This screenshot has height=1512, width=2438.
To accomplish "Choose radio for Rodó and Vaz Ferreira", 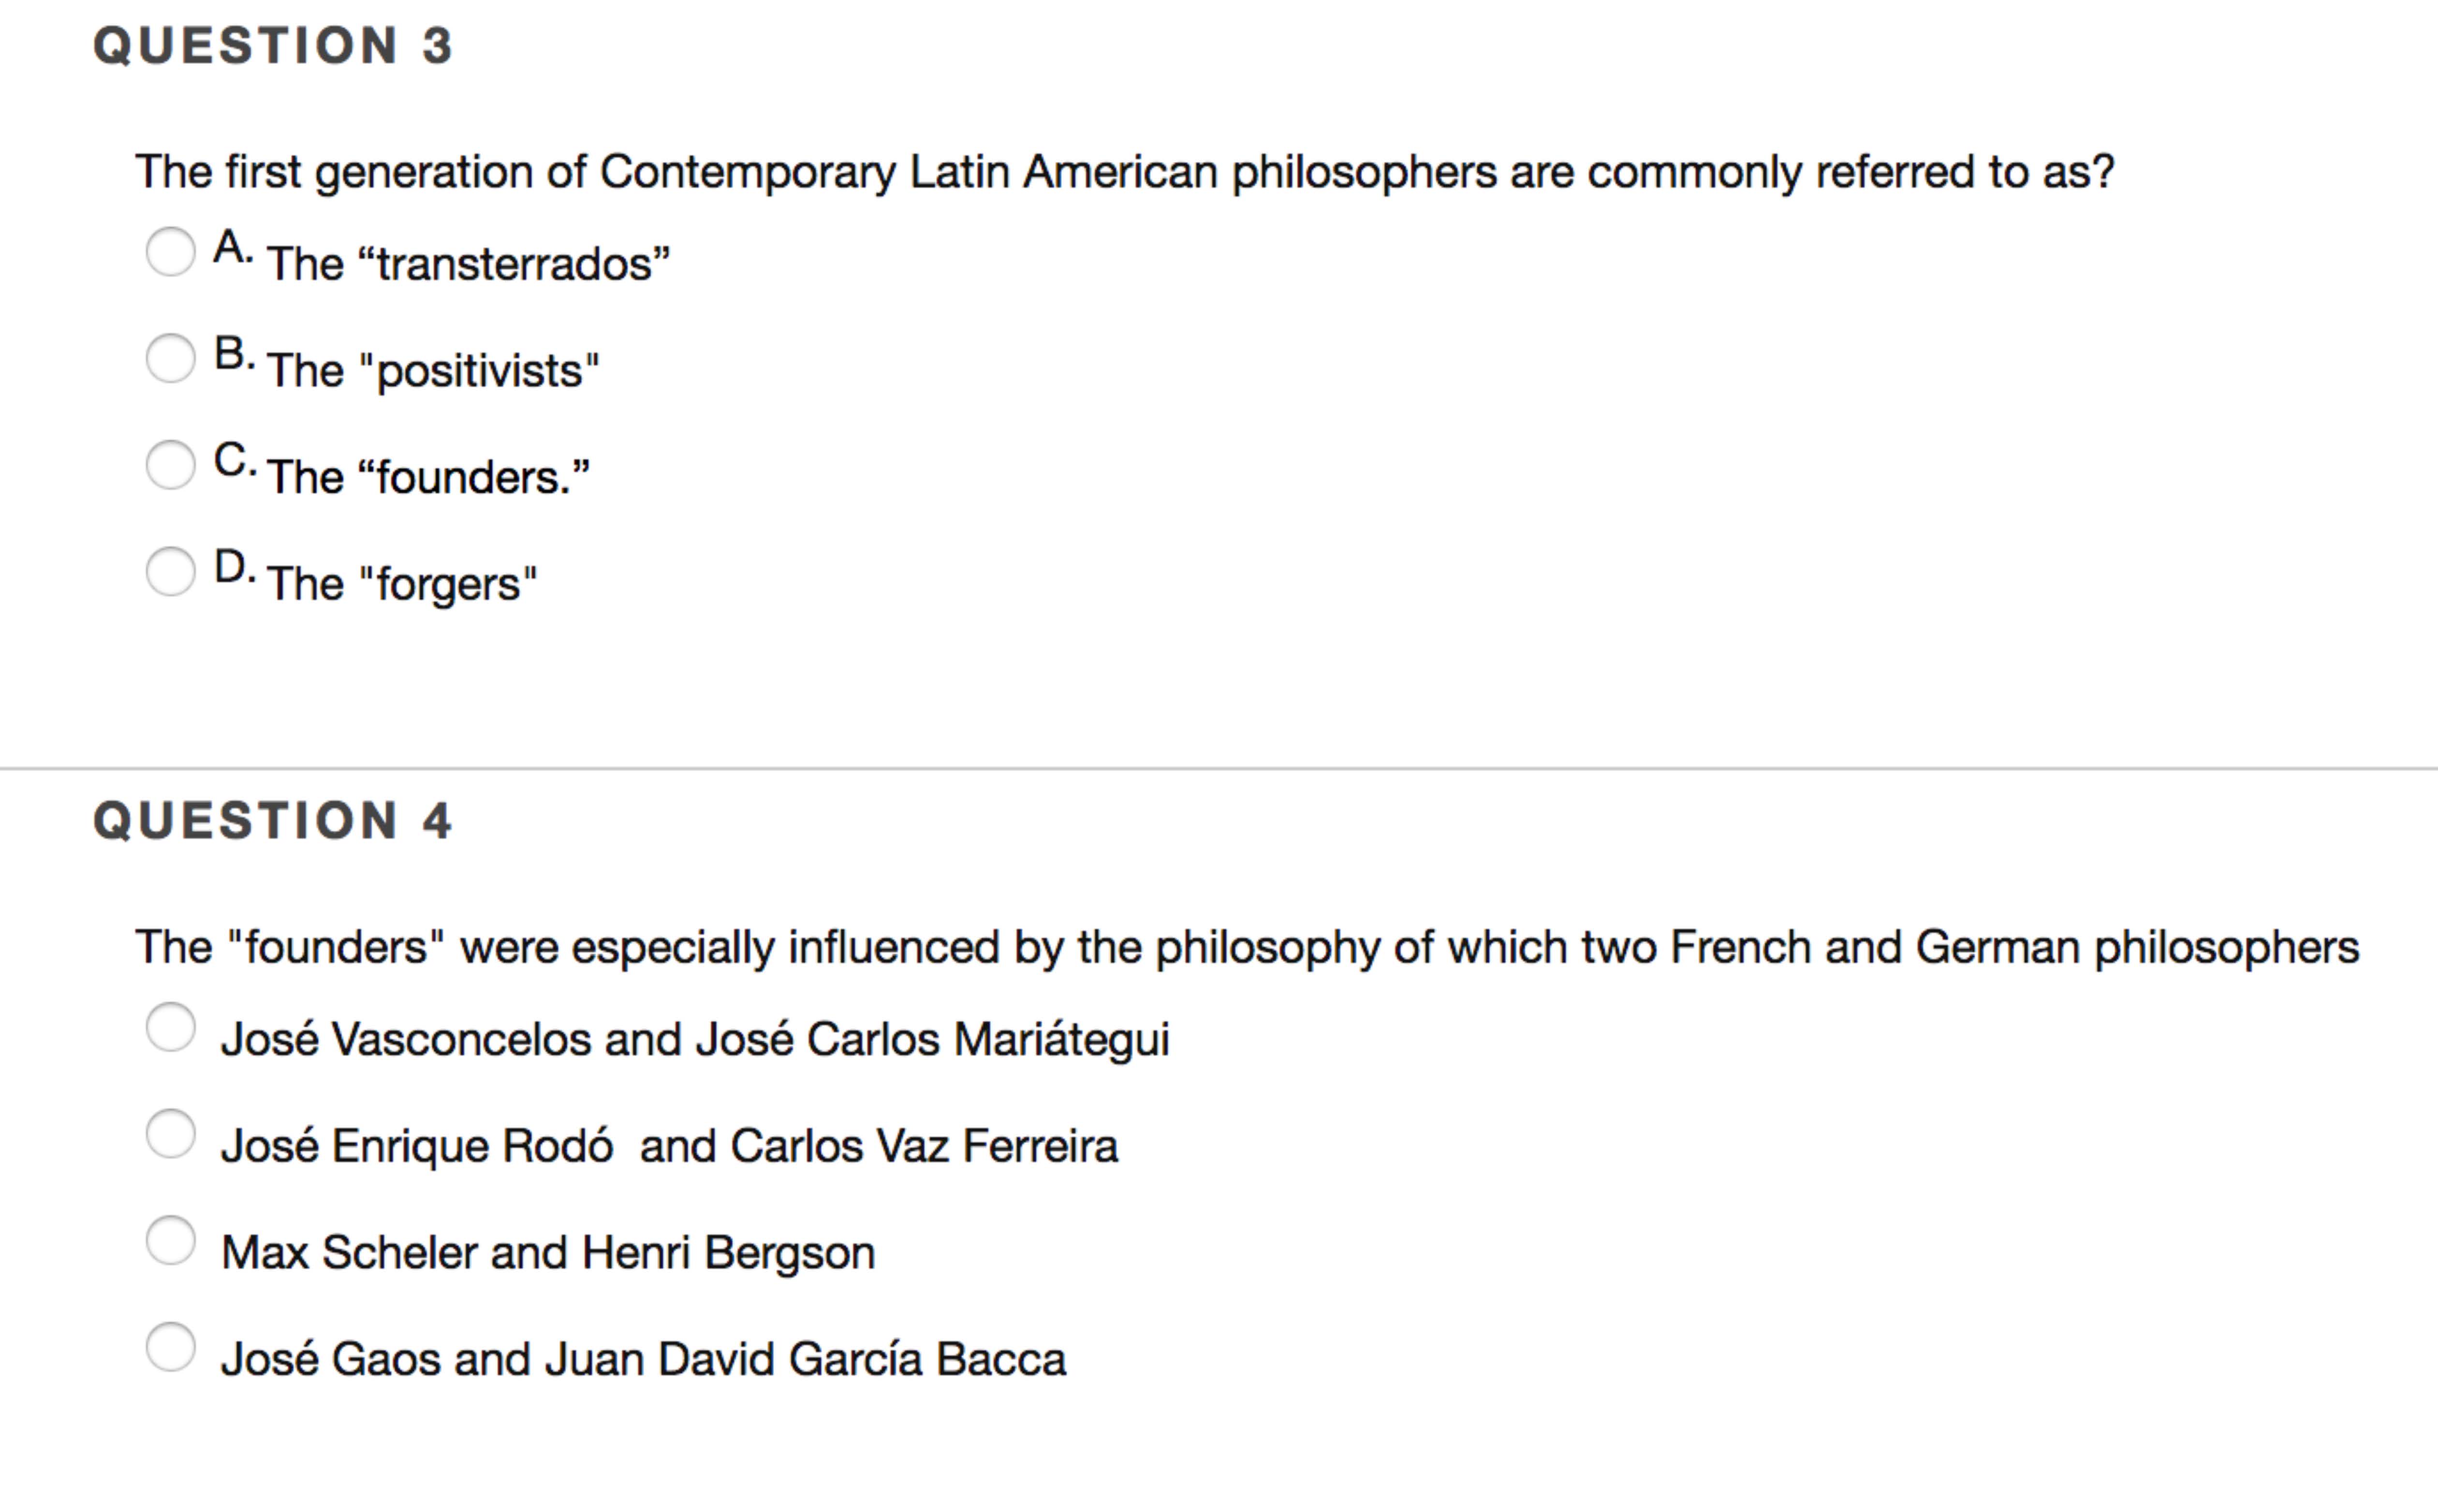I will pos(170,1134).
